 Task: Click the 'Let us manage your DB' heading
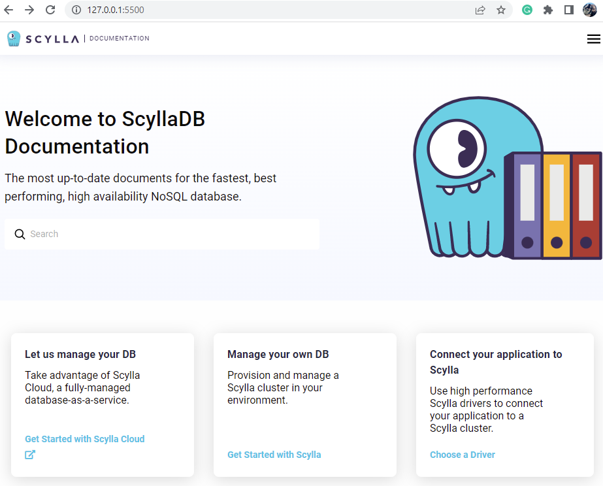[80, 354]
